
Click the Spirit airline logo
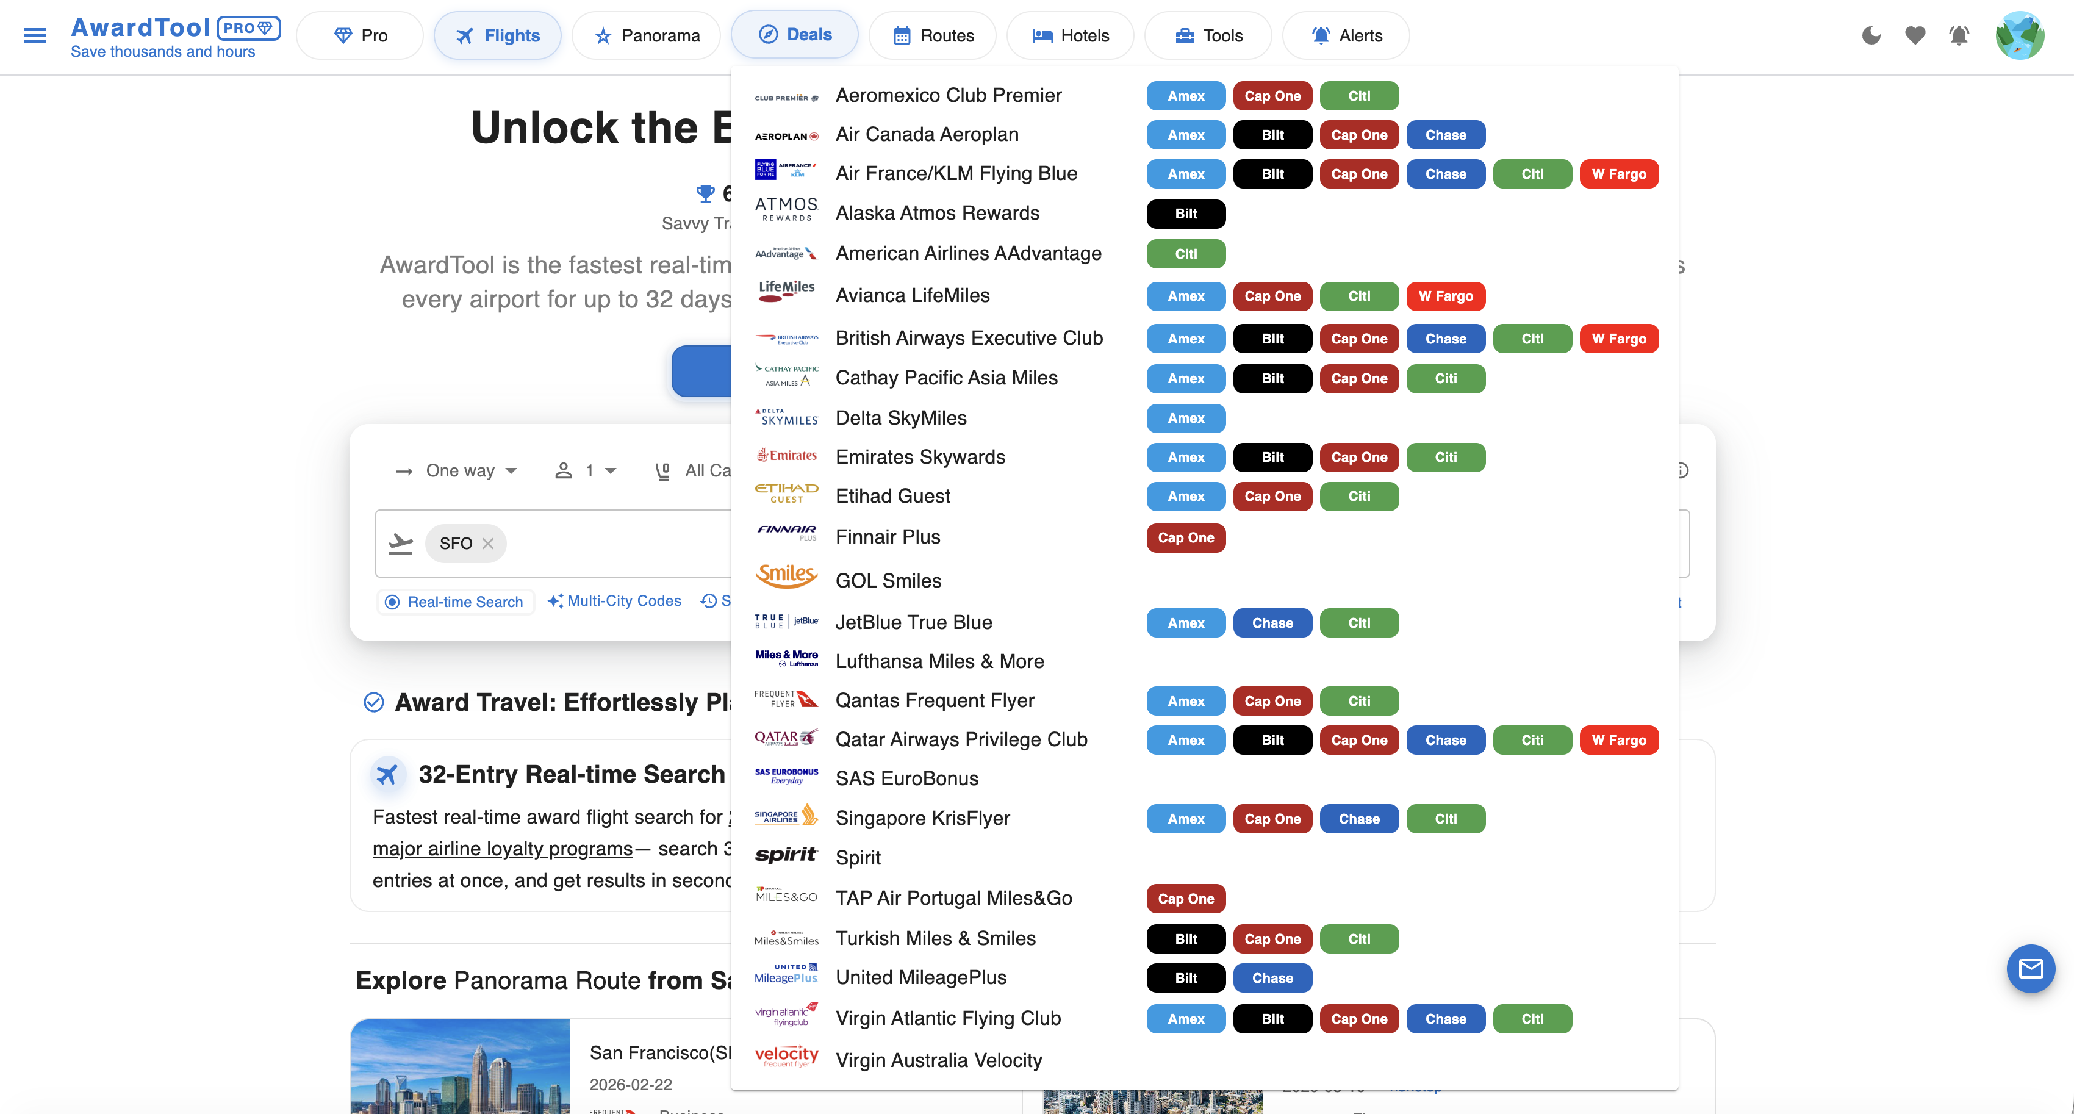[x=787, y=855]
